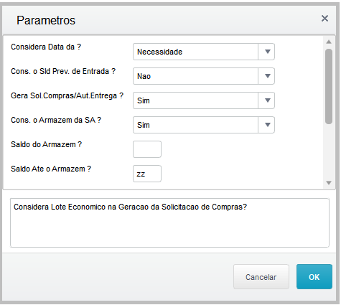Click the Lote Economico description text box
341x305 pixels.
pos(169,222)
